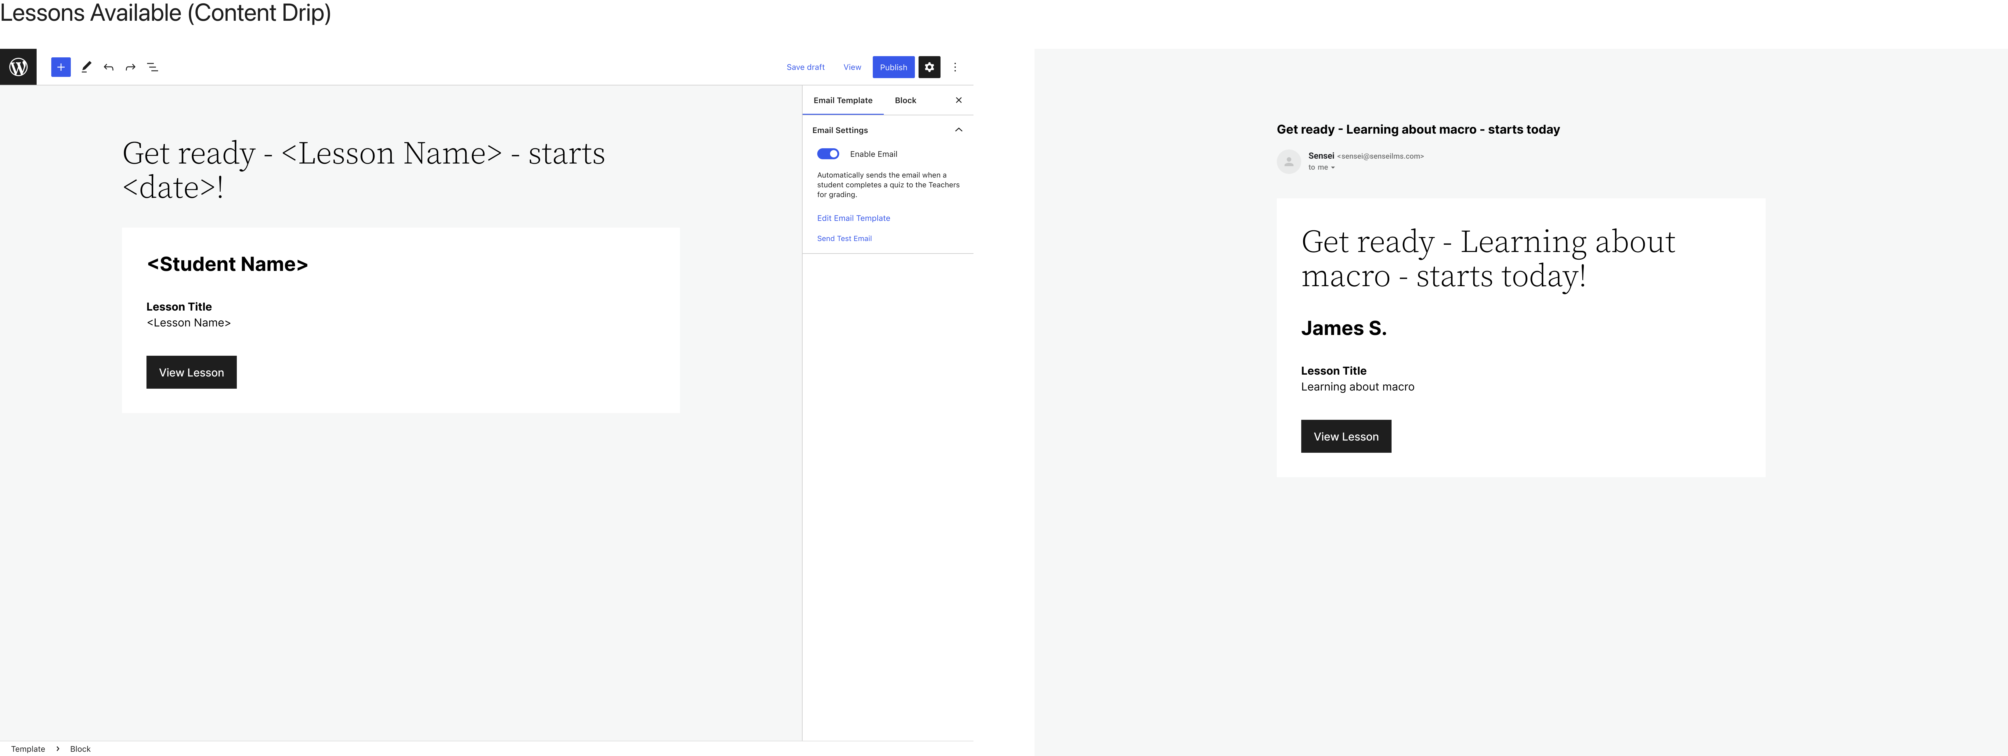Screen dimensions: 2008x756
Task: Toggle Enable Email off then check state
Action: click(x=829, y=153)
